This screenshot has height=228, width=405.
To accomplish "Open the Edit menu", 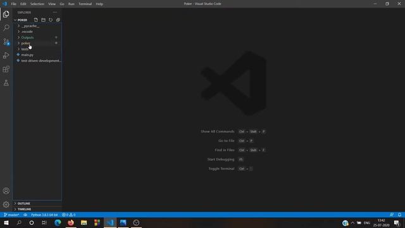I will point(23,4).
